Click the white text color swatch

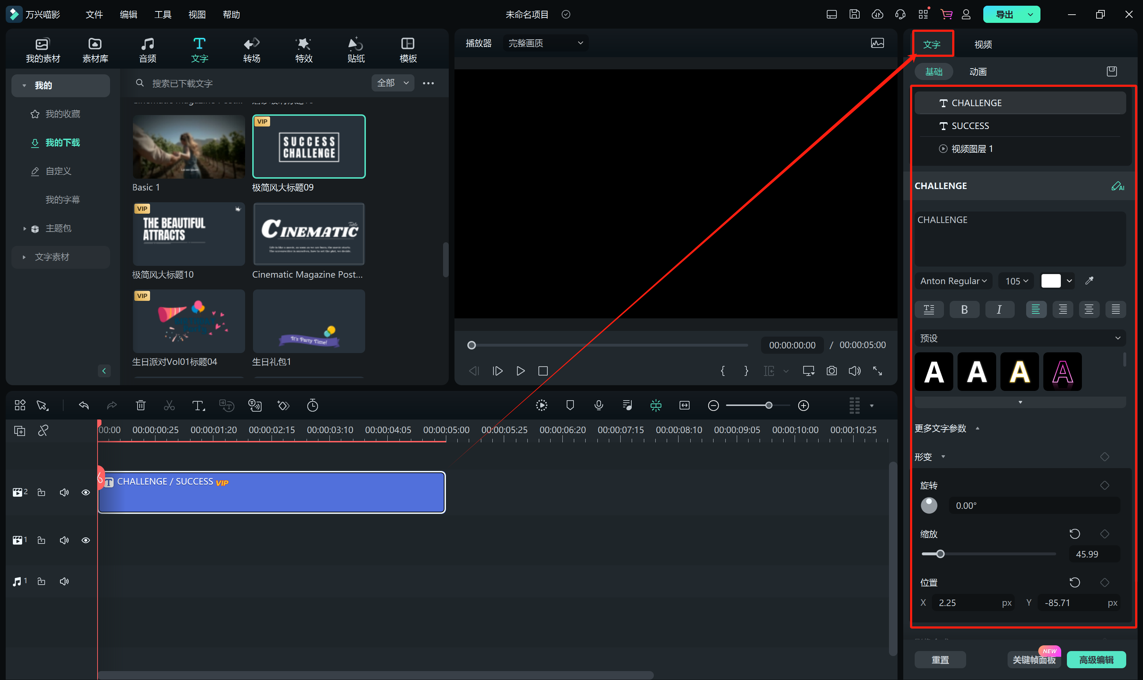coord(1050,281)
